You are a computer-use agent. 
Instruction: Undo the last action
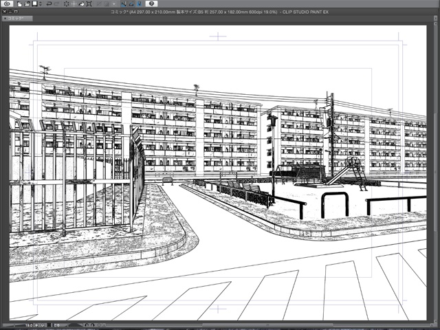tap(49, 4)
